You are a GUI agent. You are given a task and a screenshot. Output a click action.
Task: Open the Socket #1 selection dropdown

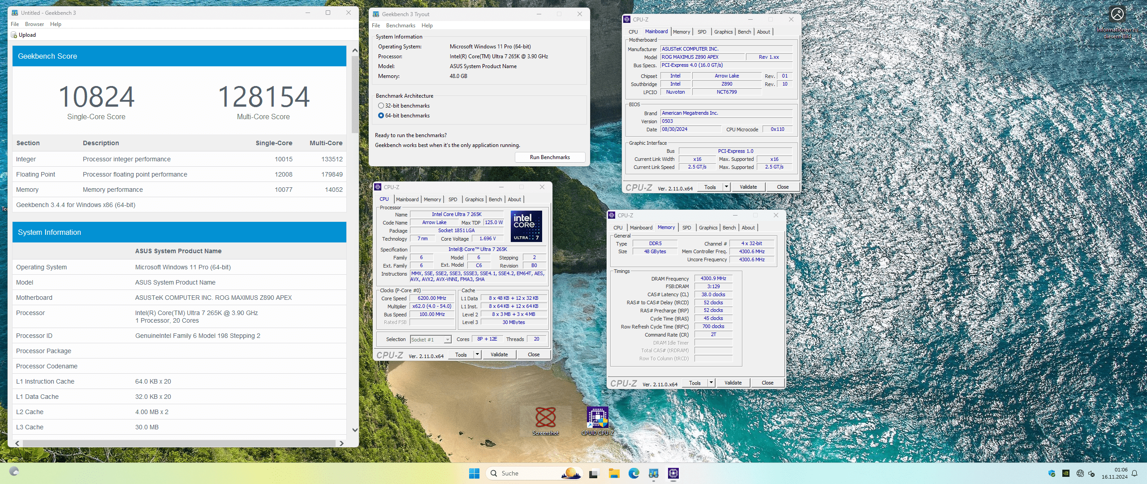pos(431,340)
